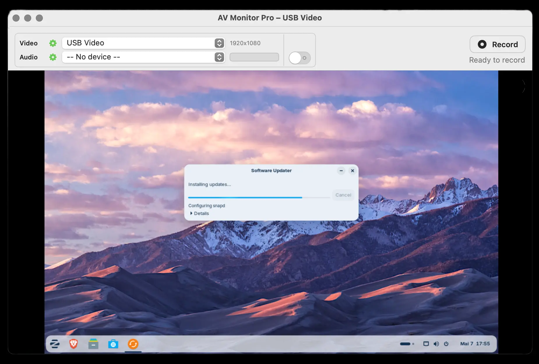Cancel the software update installation
539x364 pixels.
pyautogui.click(x=343, y=195)
